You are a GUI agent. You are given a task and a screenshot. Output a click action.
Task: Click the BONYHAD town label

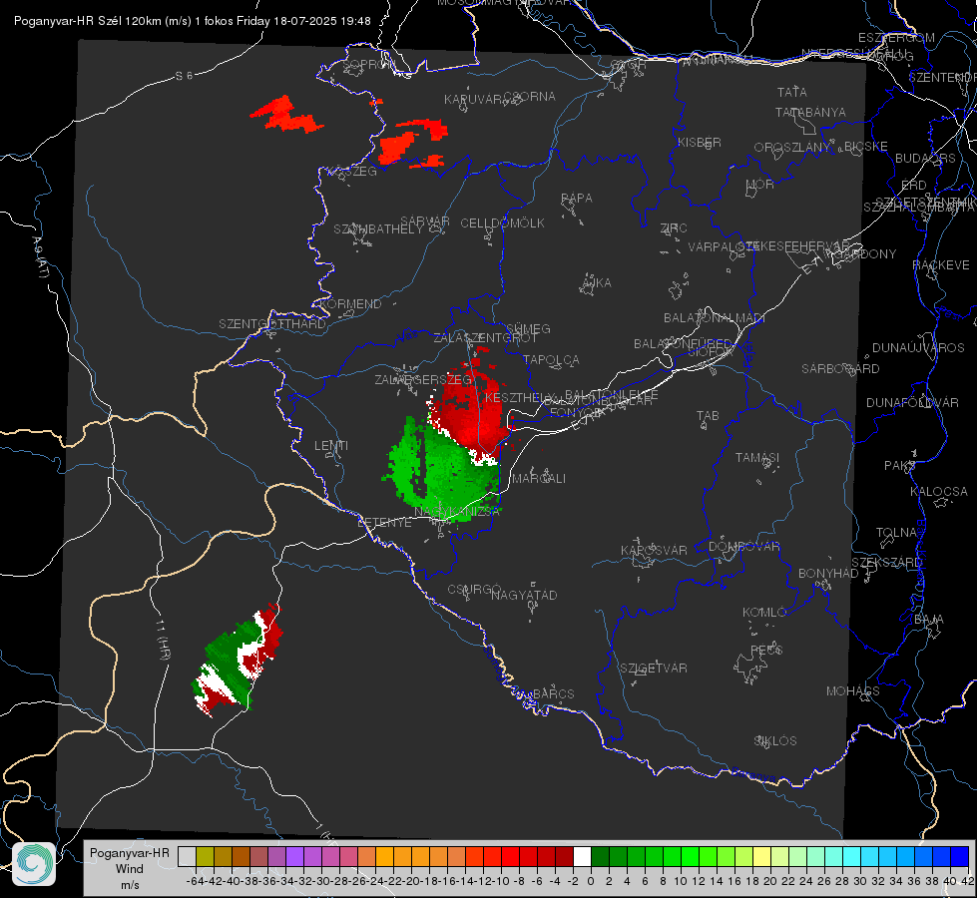point(828,574)
